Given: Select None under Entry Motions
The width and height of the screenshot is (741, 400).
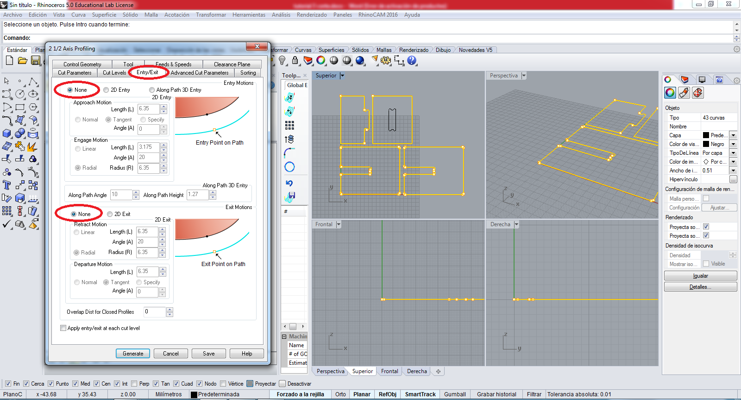Looking at the screenshot, I should [70, 90].
